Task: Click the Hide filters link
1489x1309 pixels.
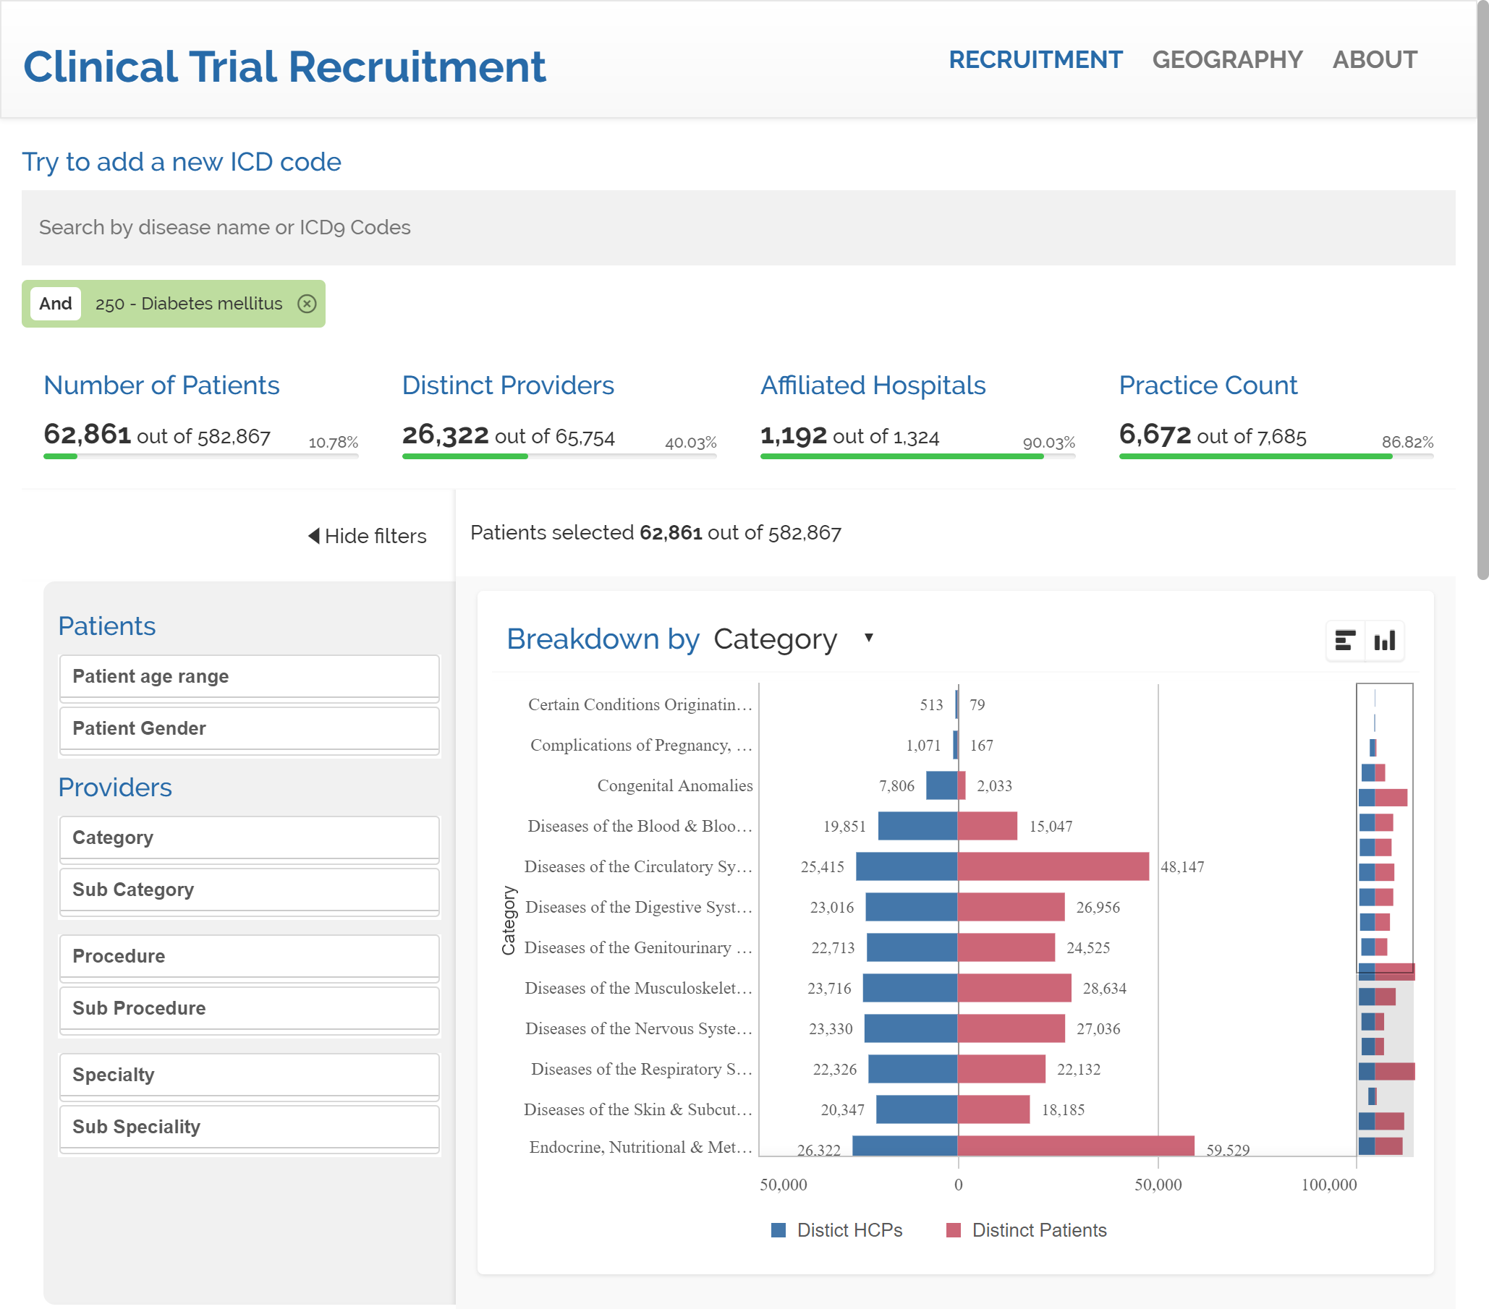Action: (367, 536)
